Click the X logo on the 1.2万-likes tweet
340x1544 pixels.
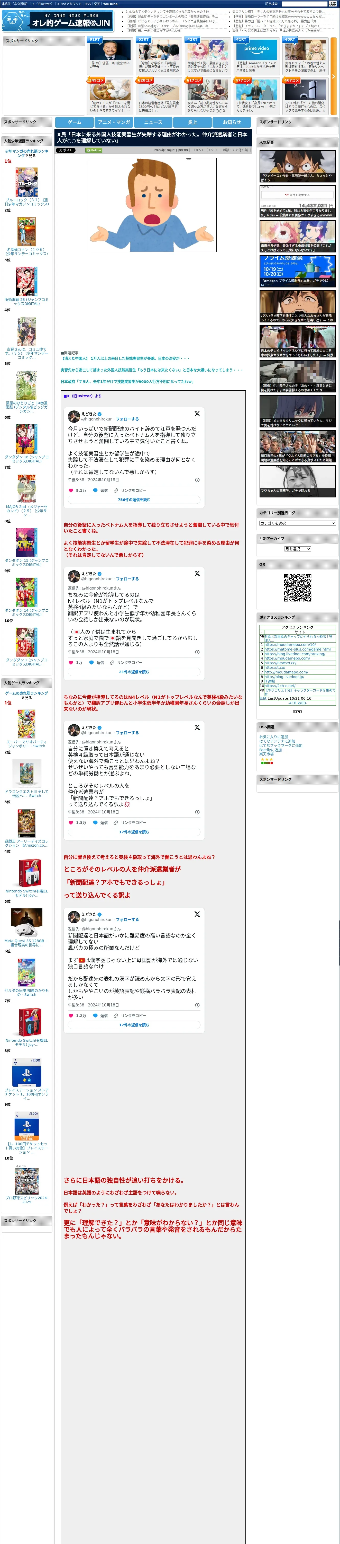197,914
